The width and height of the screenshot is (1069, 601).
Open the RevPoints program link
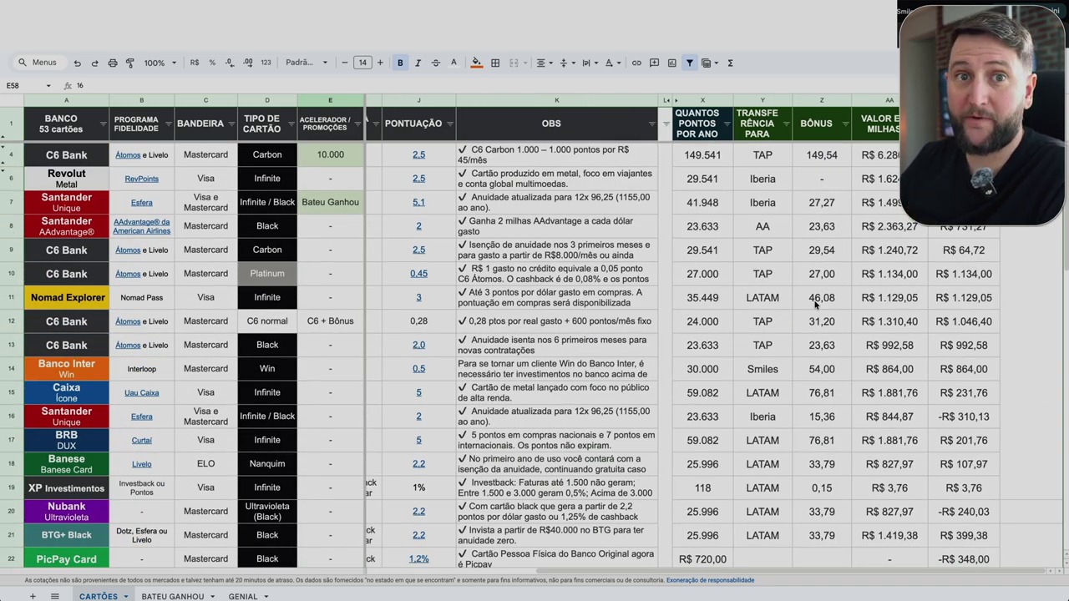(141, 179)
